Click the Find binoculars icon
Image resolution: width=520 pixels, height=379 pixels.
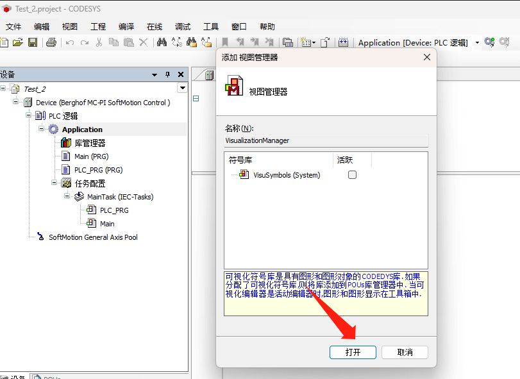tap(162, 42)
